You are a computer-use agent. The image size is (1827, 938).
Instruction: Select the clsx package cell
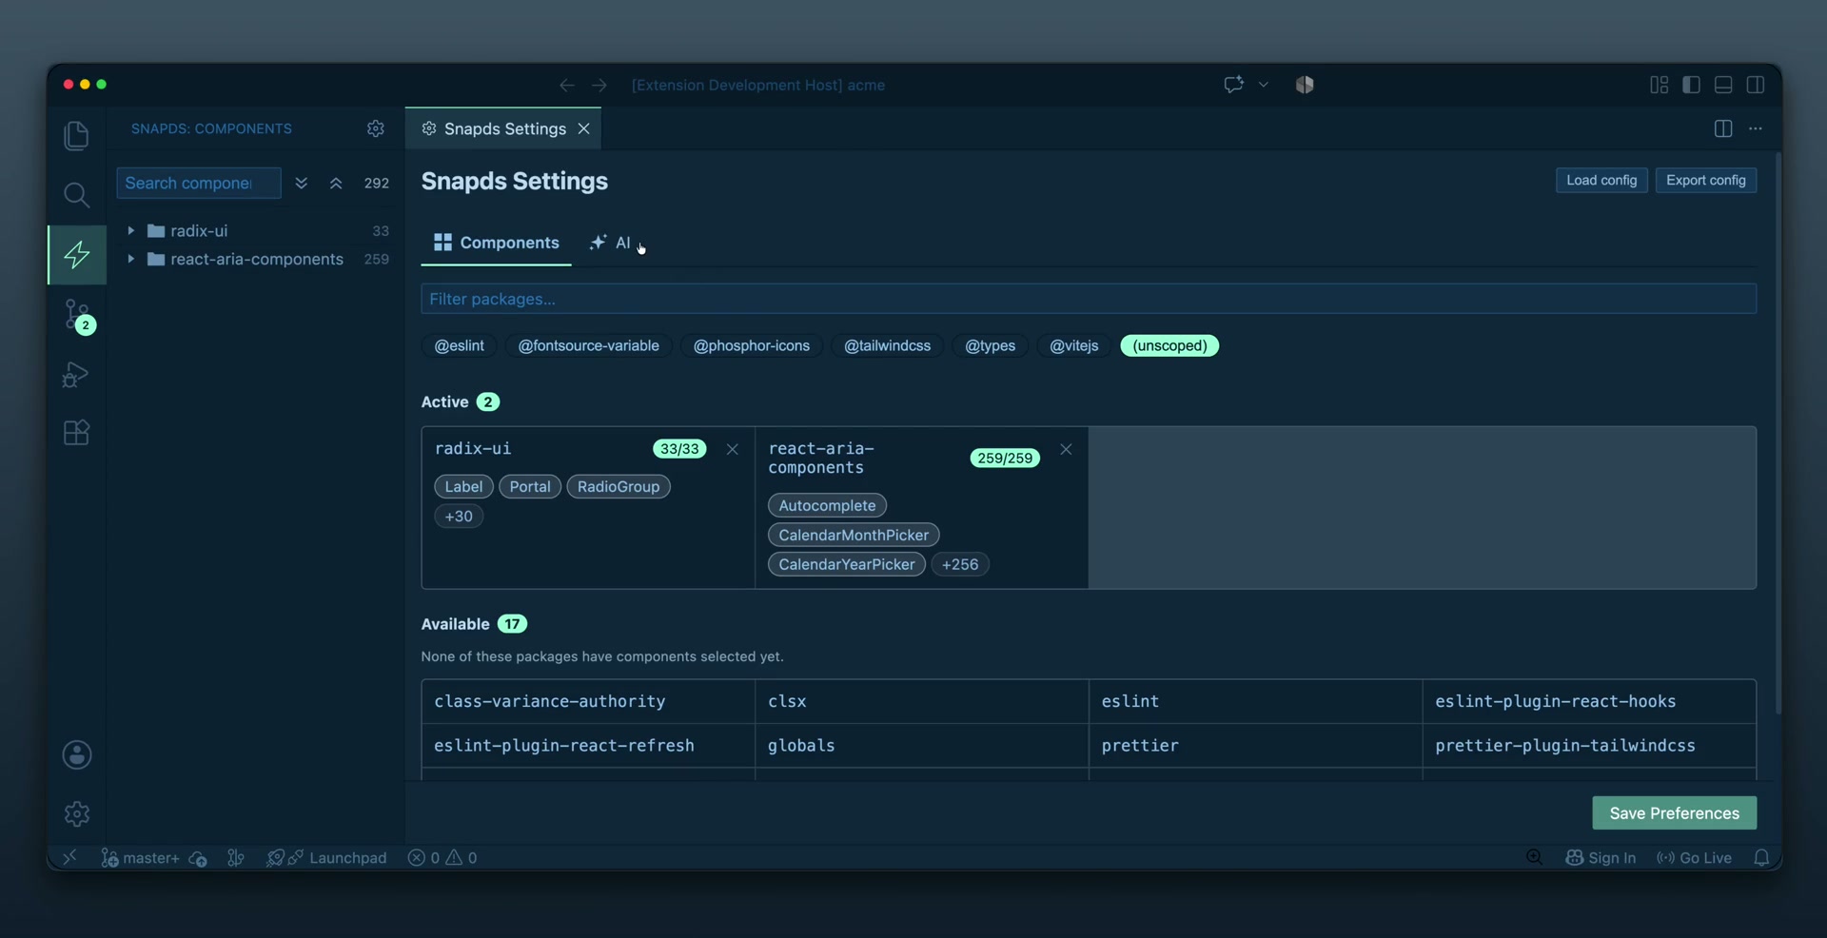tap(922, 701)
